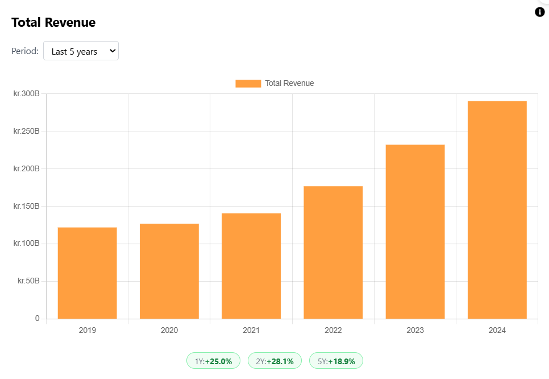Click the kr.150B axis label

point(26,206)
